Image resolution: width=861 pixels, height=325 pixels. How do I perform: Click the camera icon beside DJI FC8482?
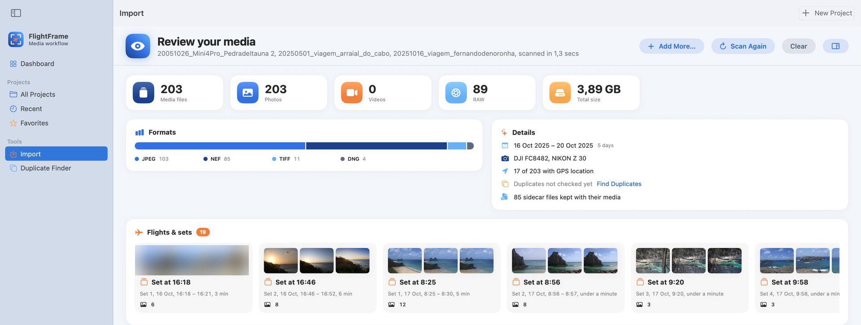click(x=505, y=158)
